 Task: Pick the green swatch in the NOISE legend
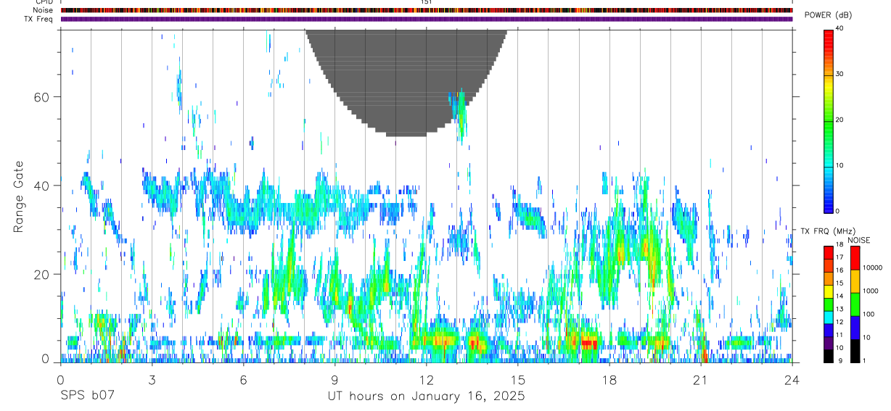coord(855,304)
